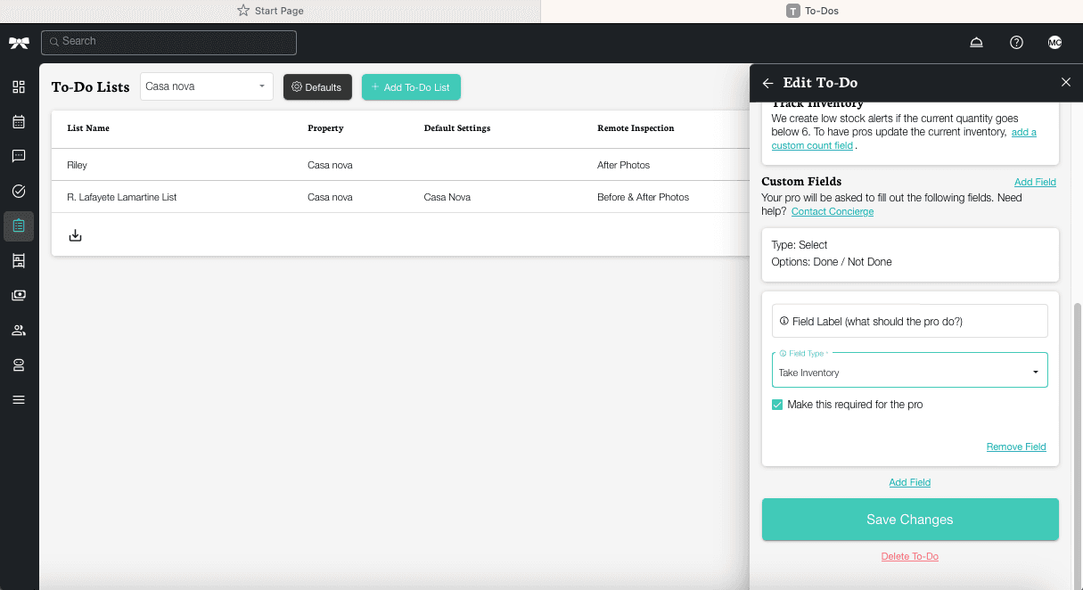This screenshot has width=1083, height=590.
Task: Open the concierge bell icon in top bar
Action: (x=976, y=41)
